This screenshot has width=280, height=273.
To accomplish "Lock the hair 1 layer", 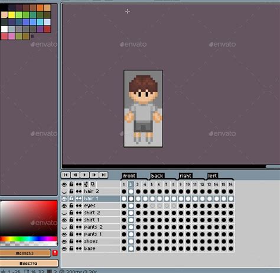I will click(x=71, y=198).
